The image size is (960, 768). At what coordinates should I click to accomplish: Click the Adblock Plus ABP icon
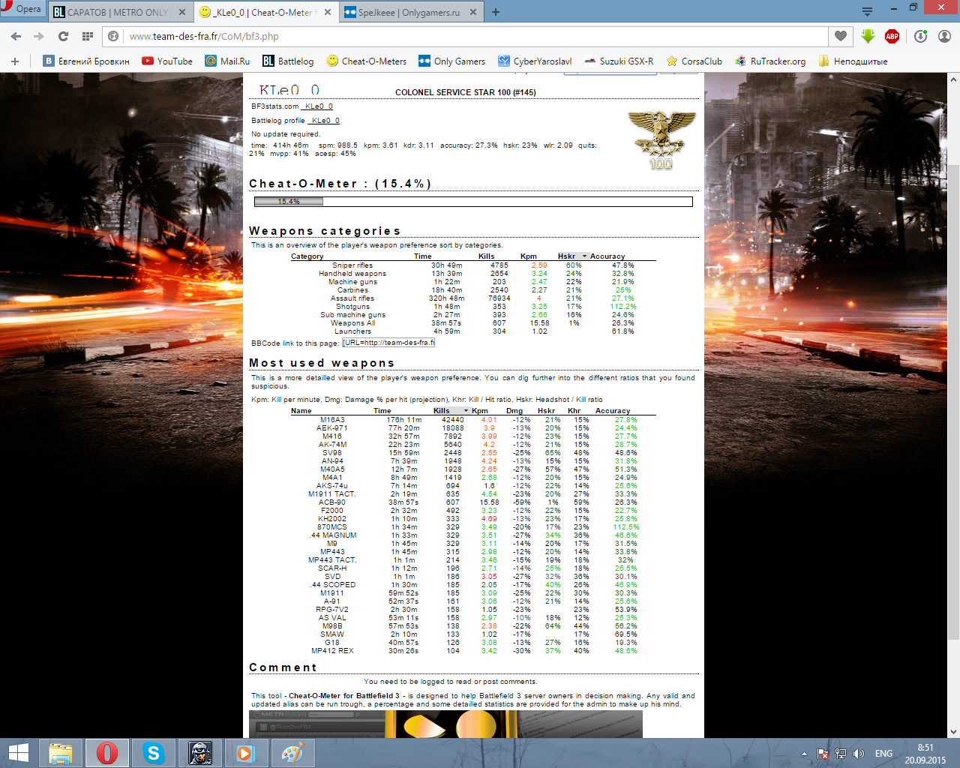click(892, 36)
